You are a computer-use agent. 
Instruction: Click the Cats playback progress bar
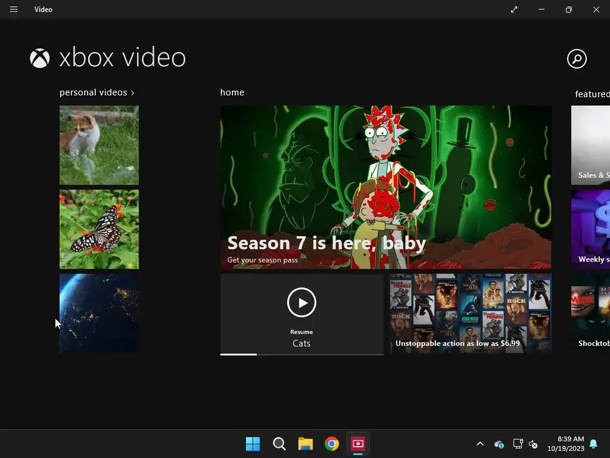(x=302, y=354)
